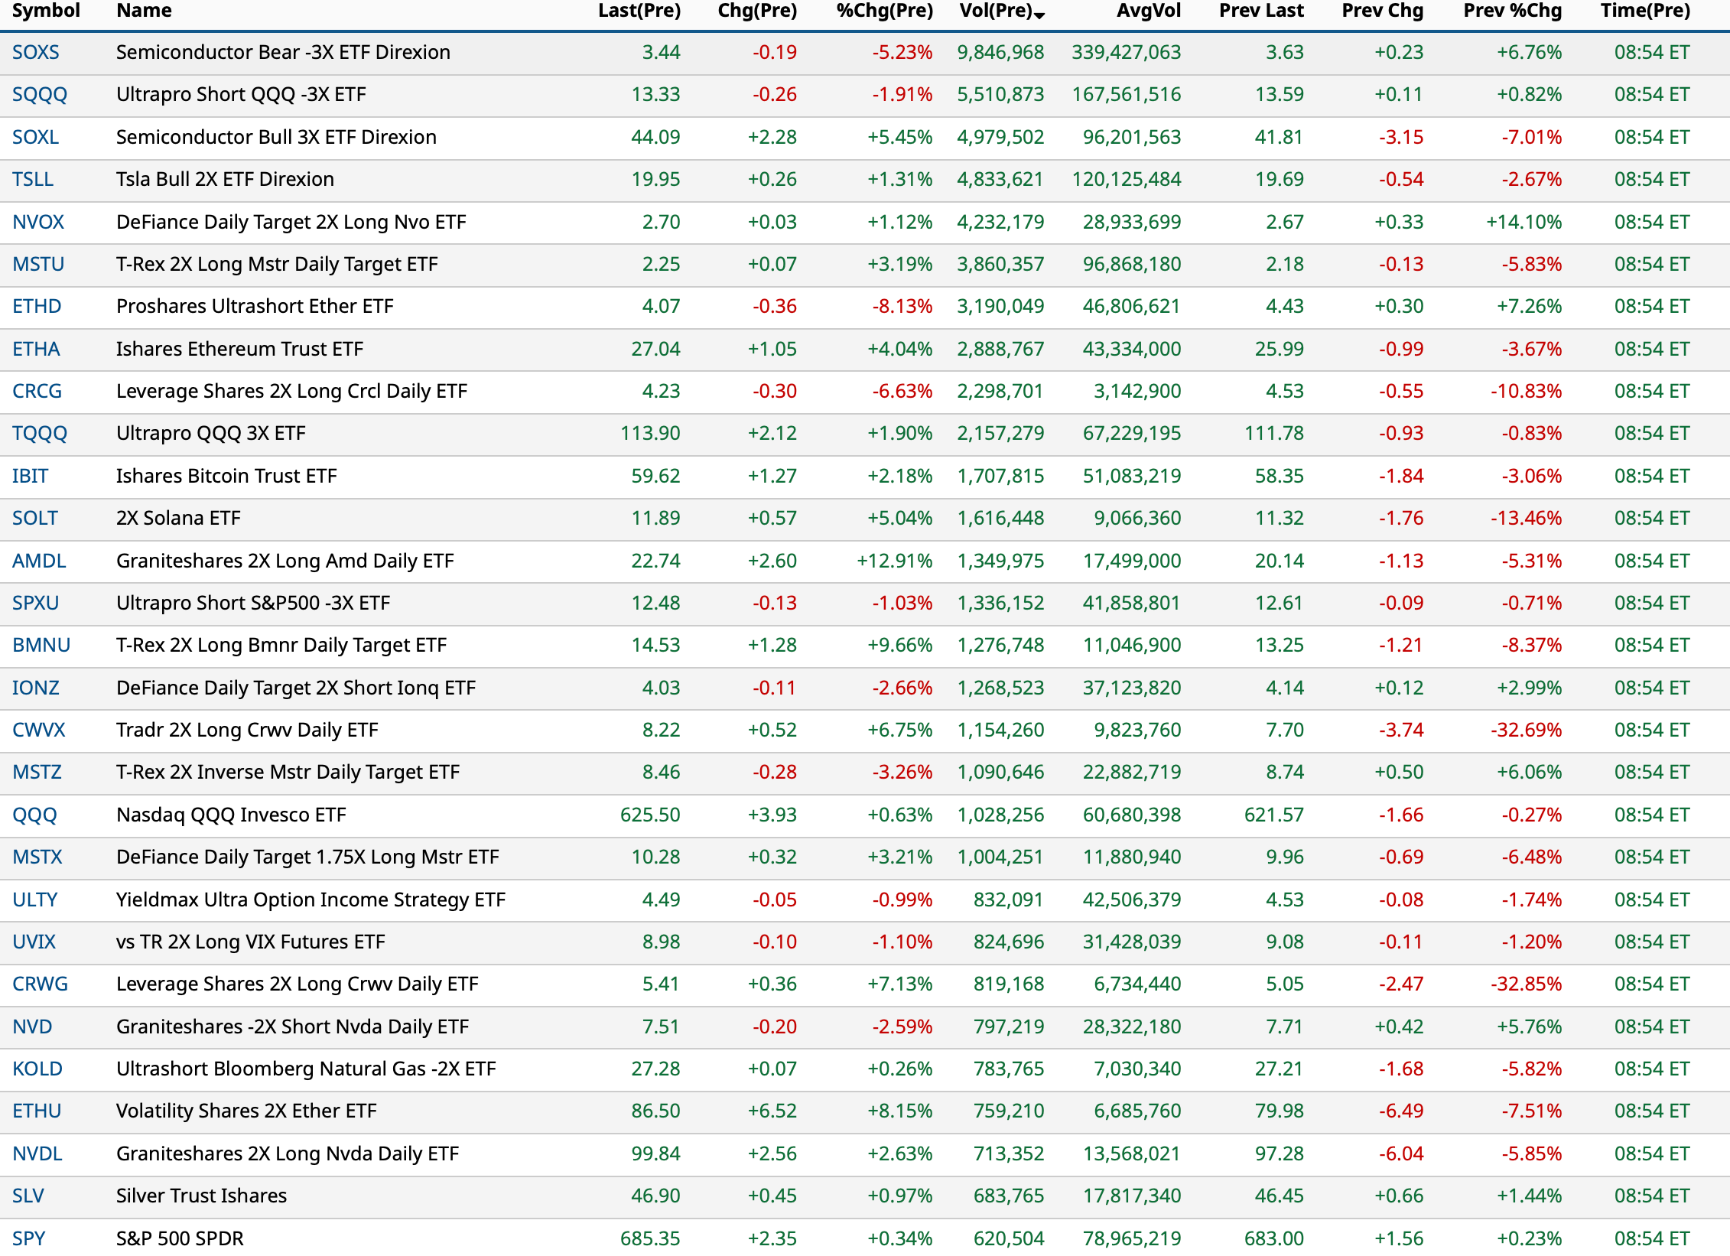Sort table by Symbol column header
Viewport: 1730px width, 1256px height.
(x=46, y=11)
